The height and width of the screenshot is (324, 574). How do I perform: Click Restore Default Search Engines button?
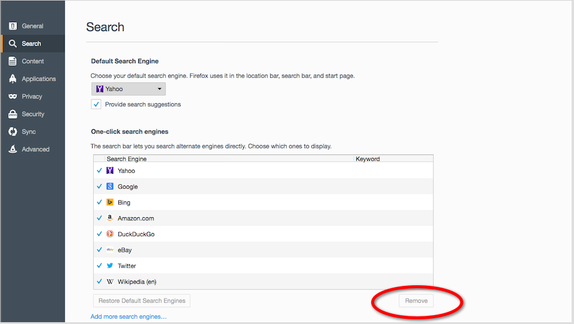tap(142, 301)
